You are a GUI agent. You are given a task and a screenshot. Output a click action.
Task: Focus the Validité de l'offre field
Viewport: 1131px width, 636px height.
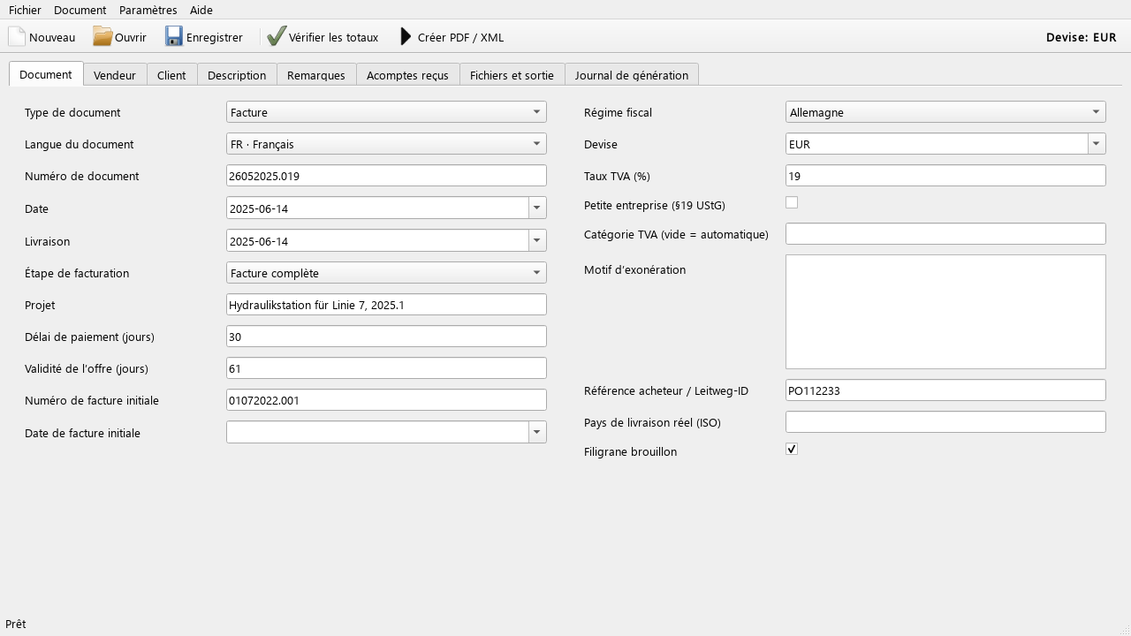tap(386, 368)
